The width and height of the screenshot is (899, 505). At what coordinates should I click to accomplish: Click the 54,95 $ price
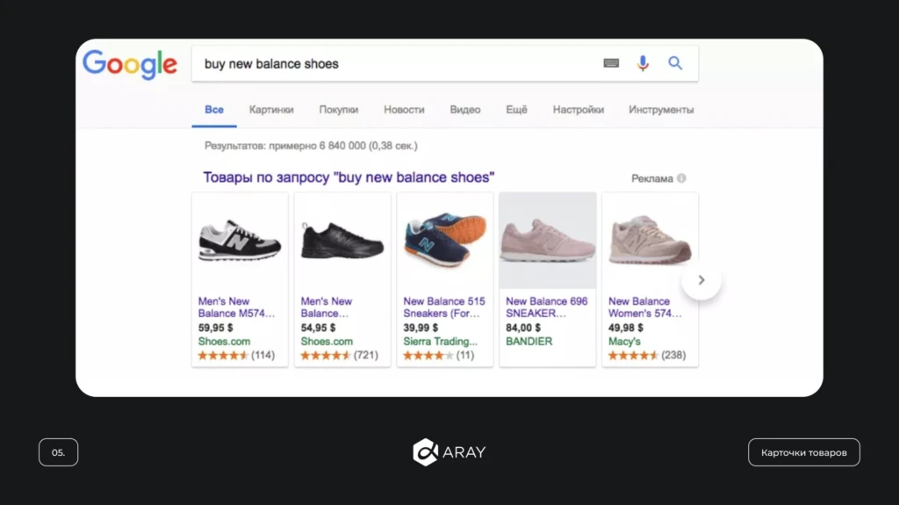tap(318, 328)
